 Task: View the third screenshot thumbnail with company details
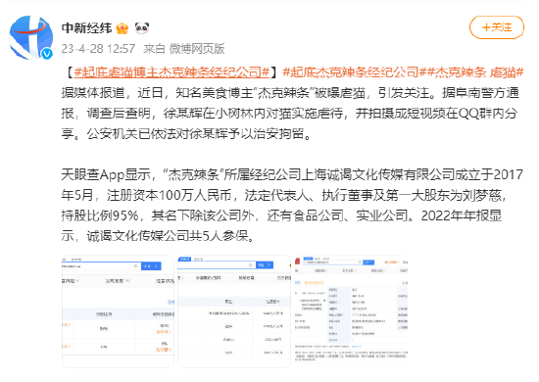351,311
